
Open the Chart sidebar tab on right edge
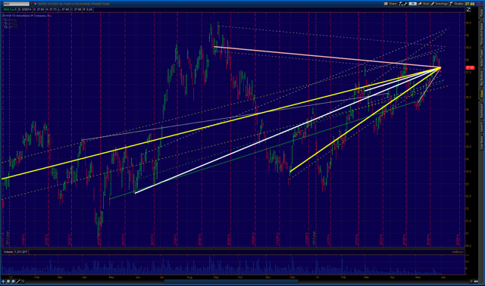point(482,94)
